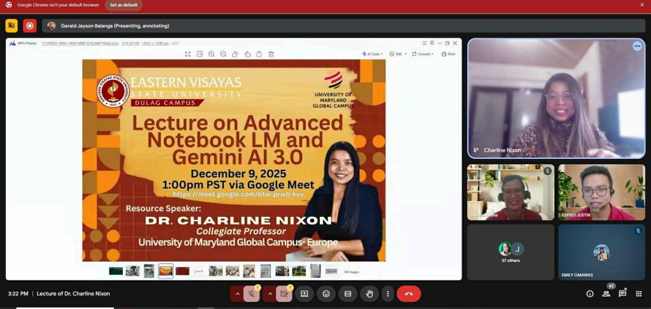Click the present screen button
The width and height of the screenshot is (651, 309).
(x=305, y=294)
